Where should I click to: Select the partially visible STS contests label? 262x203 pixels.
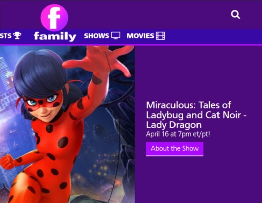click(6, 36)
